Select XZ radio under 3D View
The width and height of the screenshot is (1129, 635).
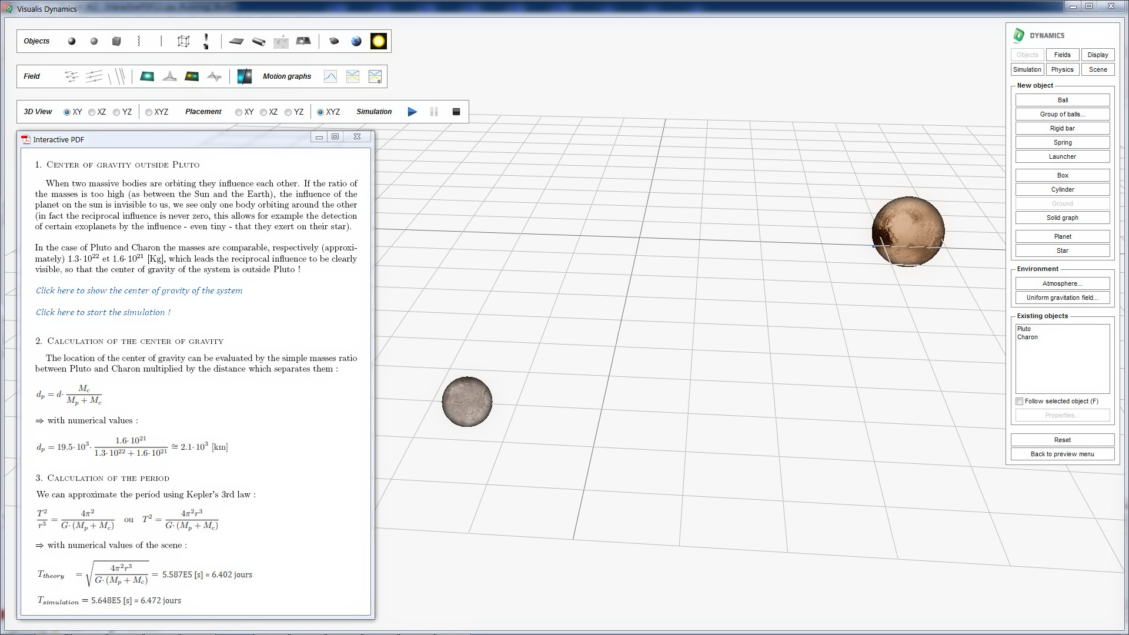coord(92,112)
